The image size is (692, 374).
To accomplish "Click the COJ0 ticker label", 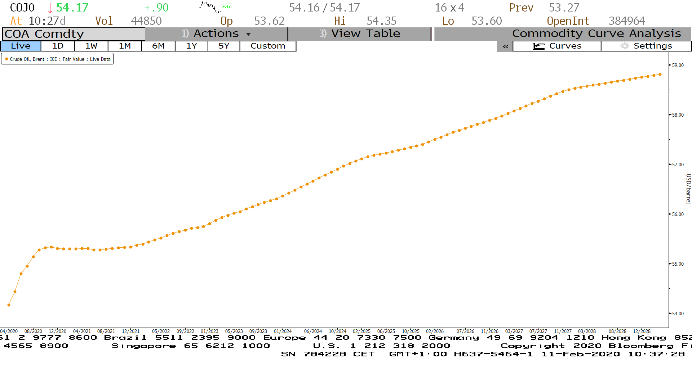I will click(22, 8).
